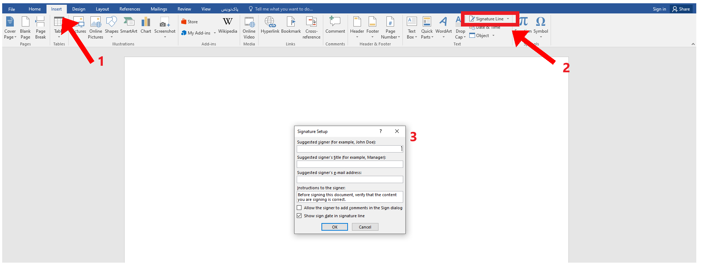Click the Suggested signer name field
Screen dimensions: 701x267
coord(350,149)
